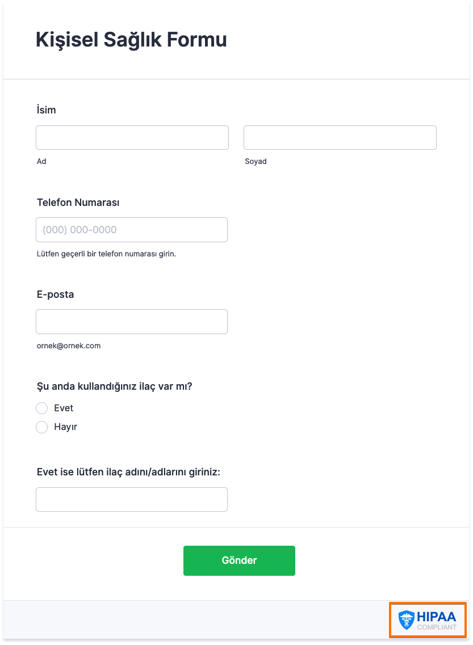
Task: Click the E-posta email input box
Action: tap(132, 322)
